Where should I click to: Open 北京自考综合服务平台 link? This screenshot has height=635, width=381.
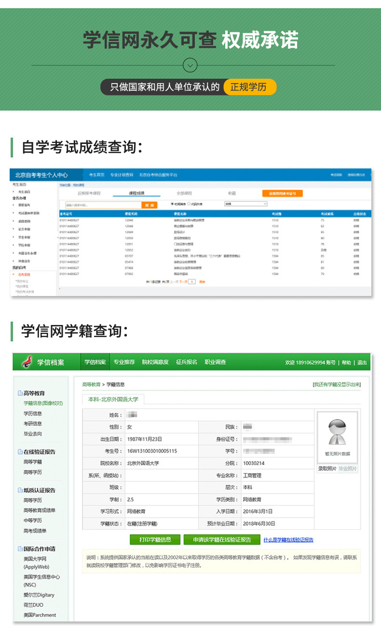[x=158, y=175]
